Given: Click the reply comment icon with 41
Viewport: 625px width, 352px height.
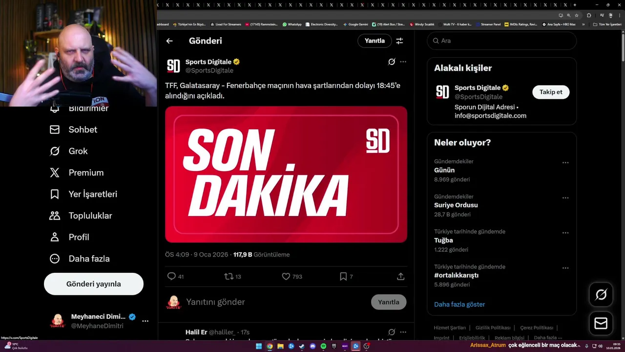Looking at the screenshot, I should [171, 276].
